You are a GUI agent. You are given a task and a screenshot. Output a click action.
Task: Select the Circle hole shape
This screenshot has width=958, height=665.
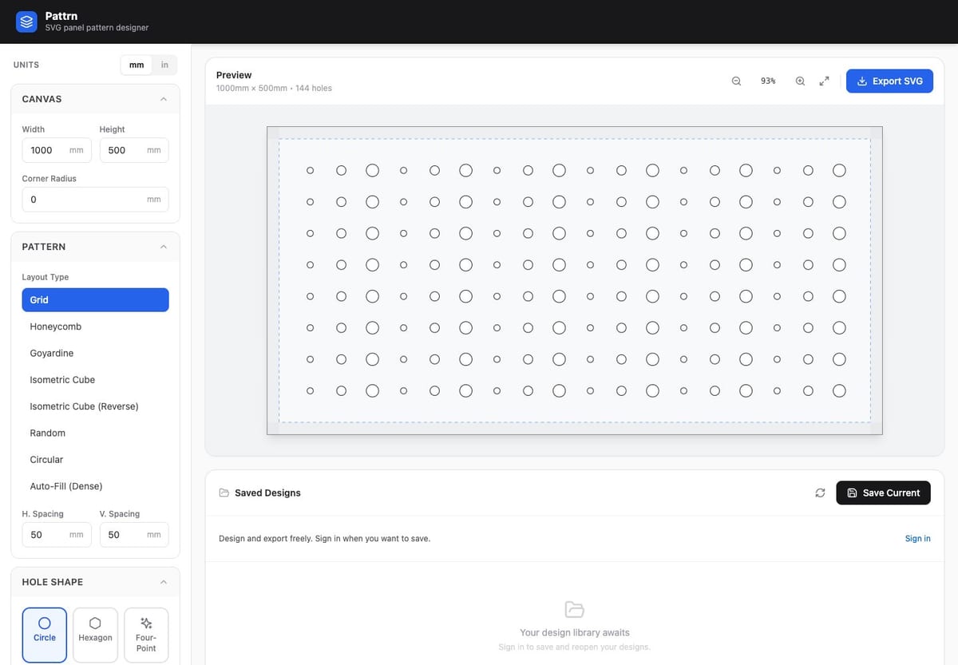pyautogui.click(x=45, y=635)
